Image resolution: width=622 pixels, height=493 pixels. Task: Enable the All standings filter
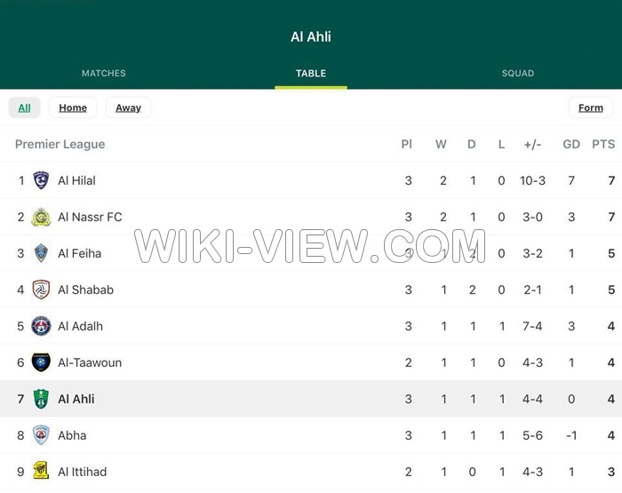[x=24, y=107]
